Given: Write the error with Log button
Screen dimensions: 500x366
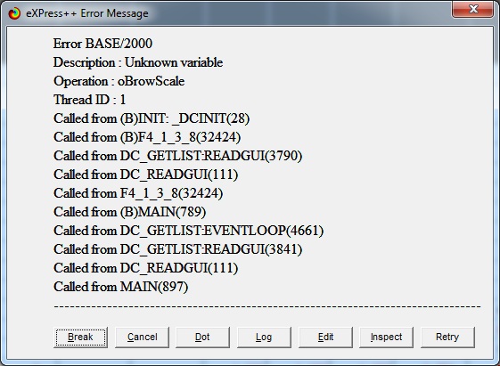Looking at the screenshot, I should click(x=264, y=338).
